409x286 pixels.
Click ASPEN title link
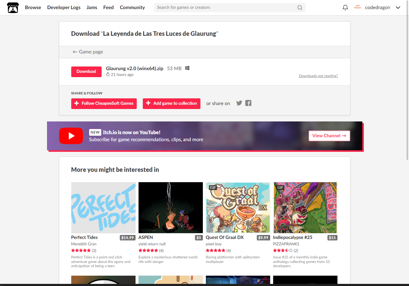[146, 237]
